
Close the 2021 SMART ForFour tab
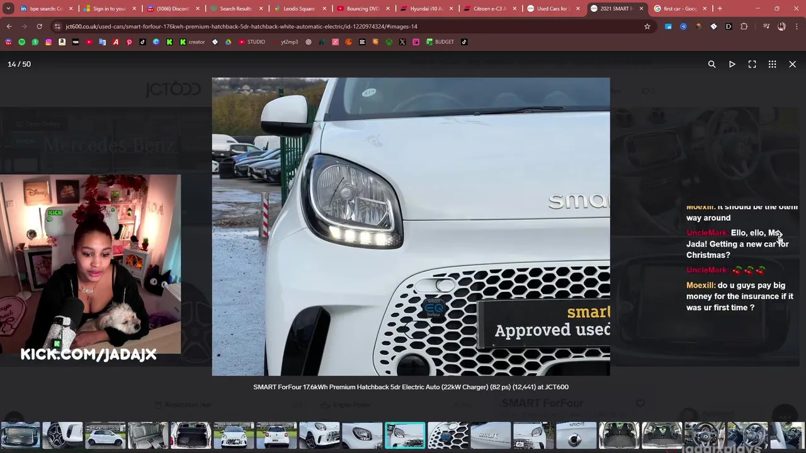click(641, 8)
